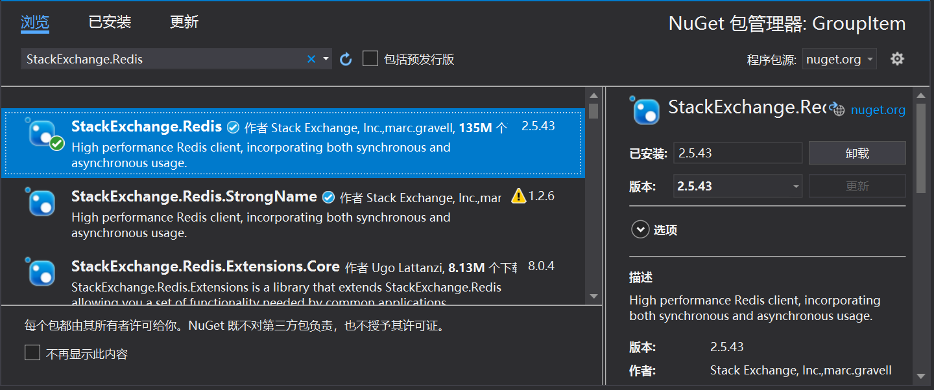Open NuGet settings gear icon
Image resolution: width=934 pixels, height=390 pixels.
897,59
